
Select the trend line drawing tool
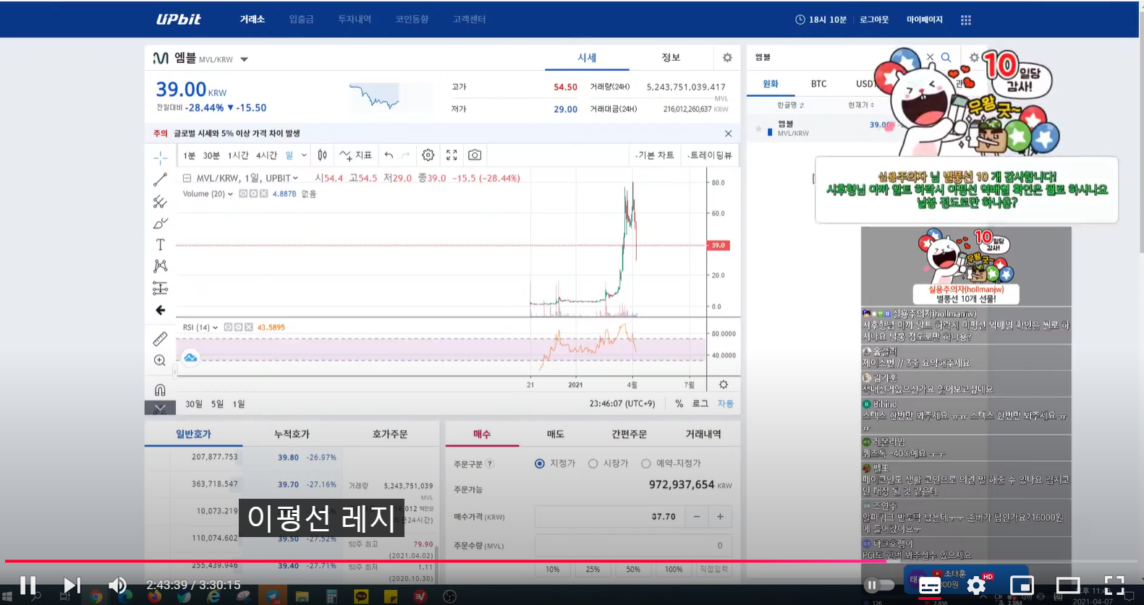tap(160, 179)
